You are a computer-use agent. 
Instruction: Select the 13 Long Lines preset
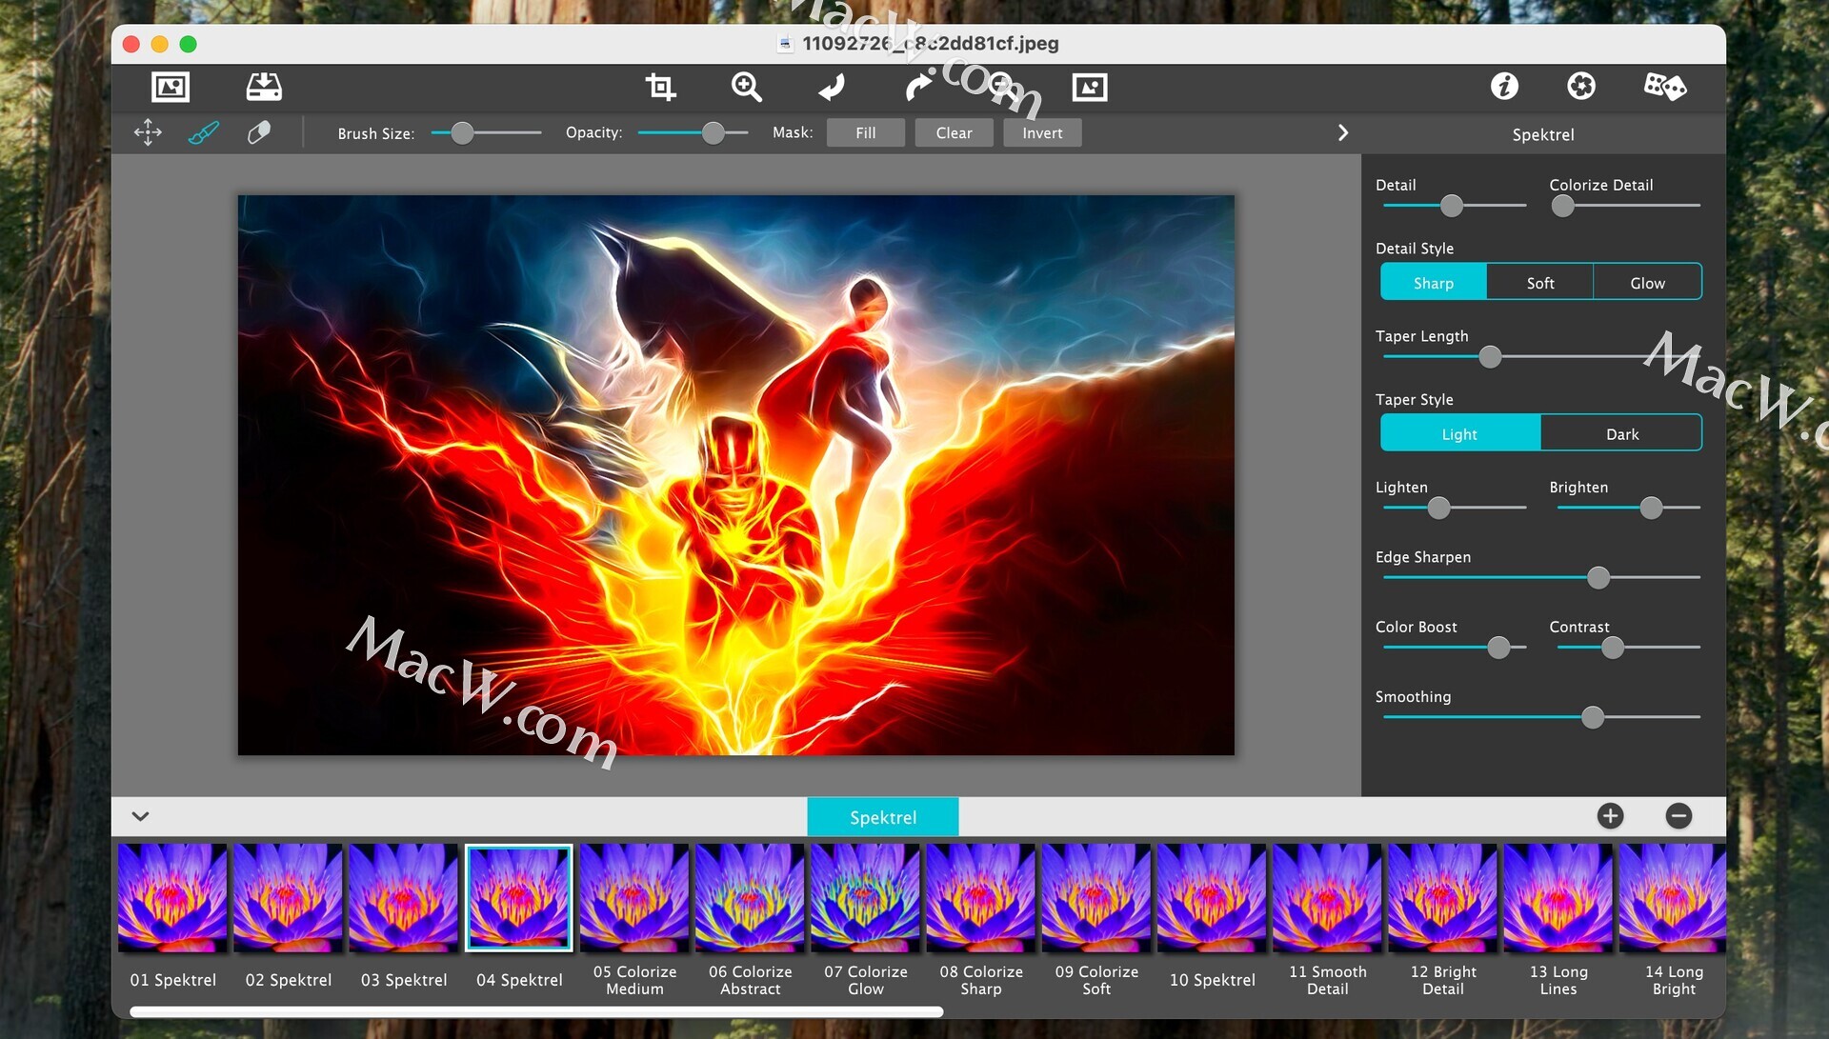point(1558,898)
